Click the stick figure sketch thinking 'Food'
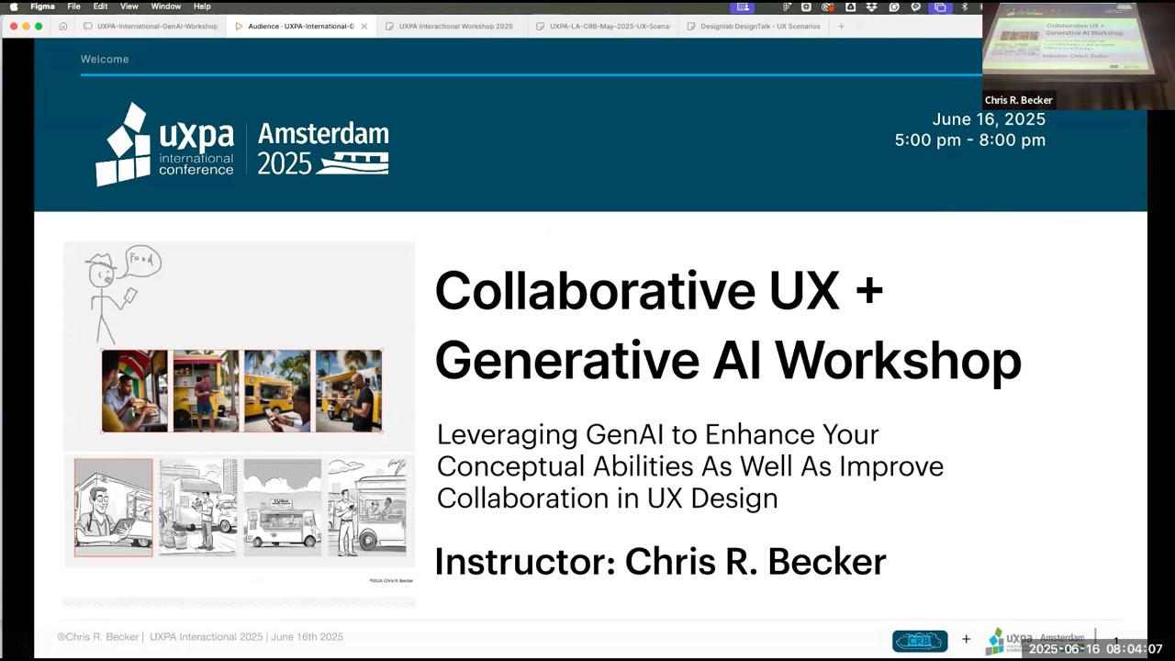The height and width of the screenshot is (661, 1175). pyautogui.click(x=123, y=293)
